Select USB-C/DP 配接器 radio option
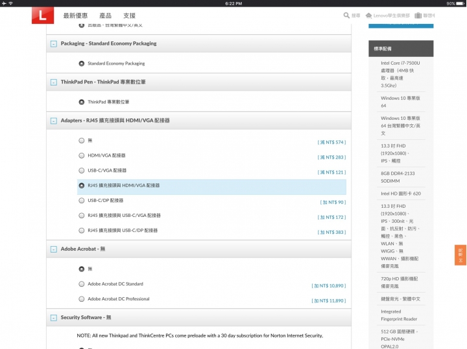Viewport: 467px width, 349px height. tap(81, 201)
